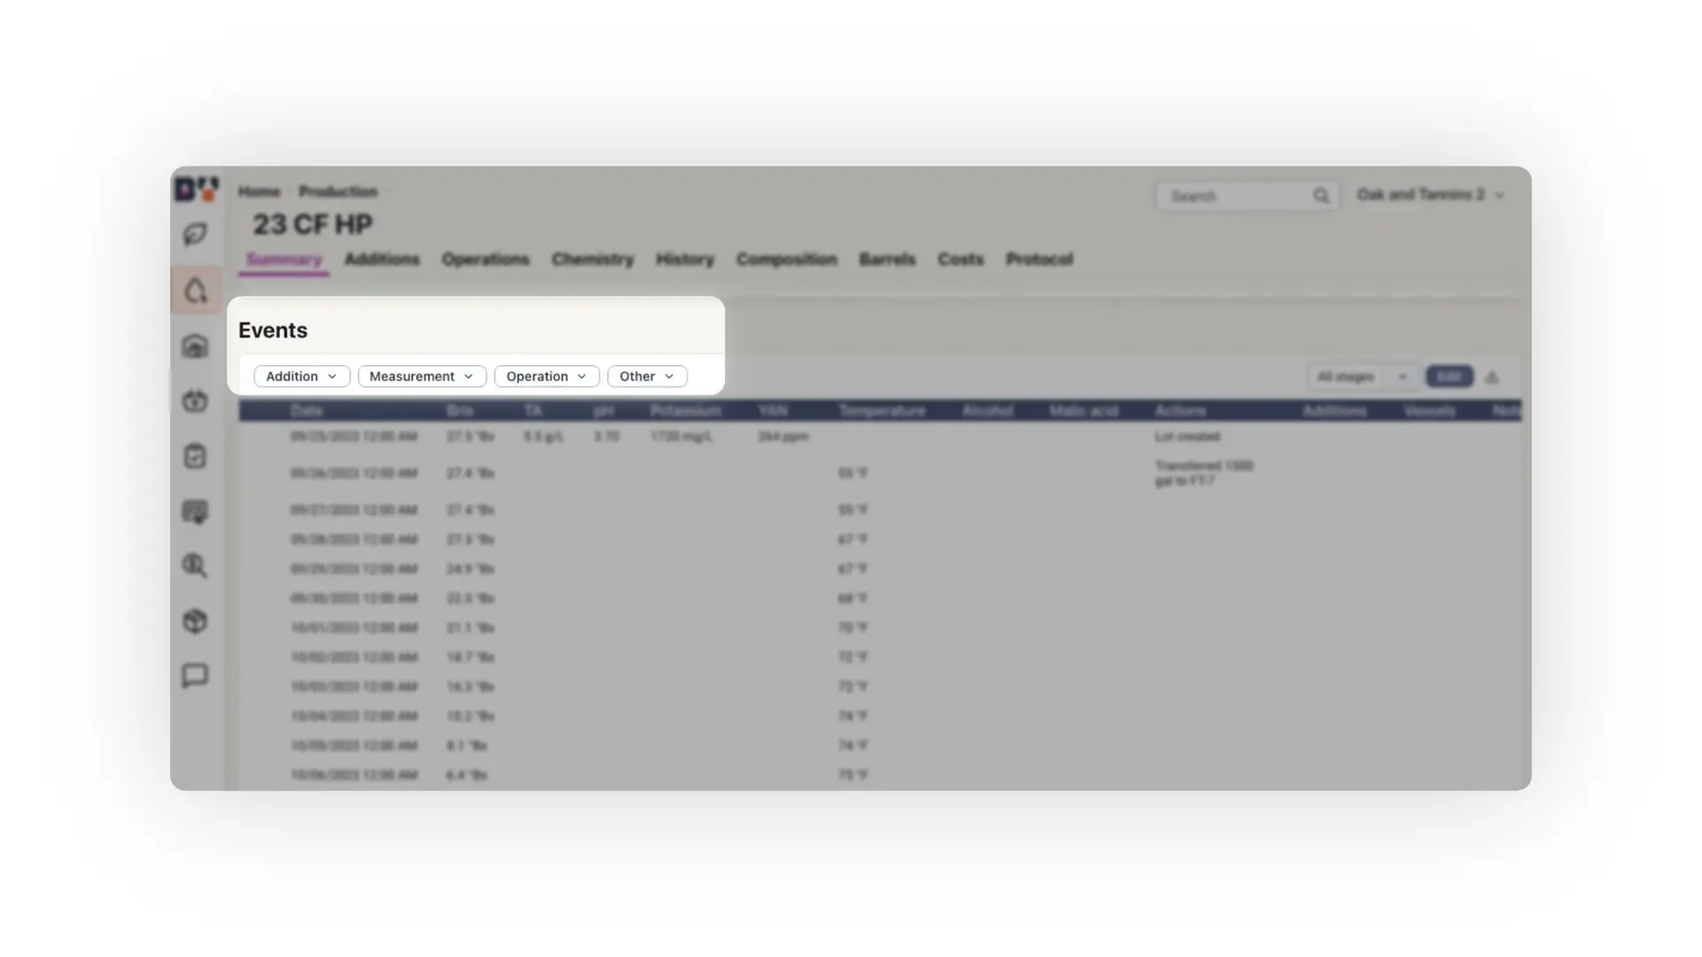Switch to the Composition tab
This screenshot has height=957, width=1702.
[787, 260]
